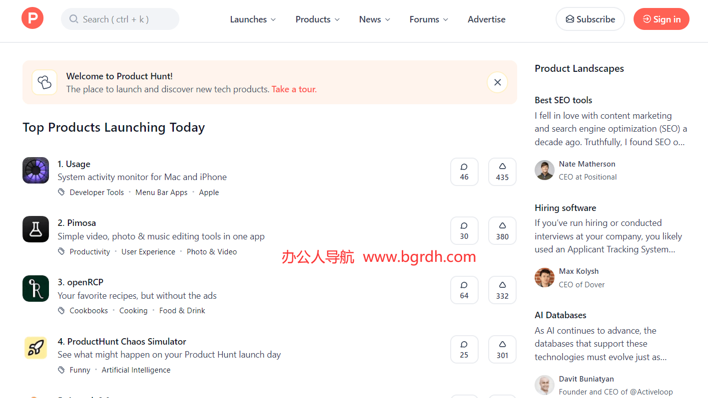This screenshot has height=398, width=708.
Task: Open the Advertise page
Action: 486,19
